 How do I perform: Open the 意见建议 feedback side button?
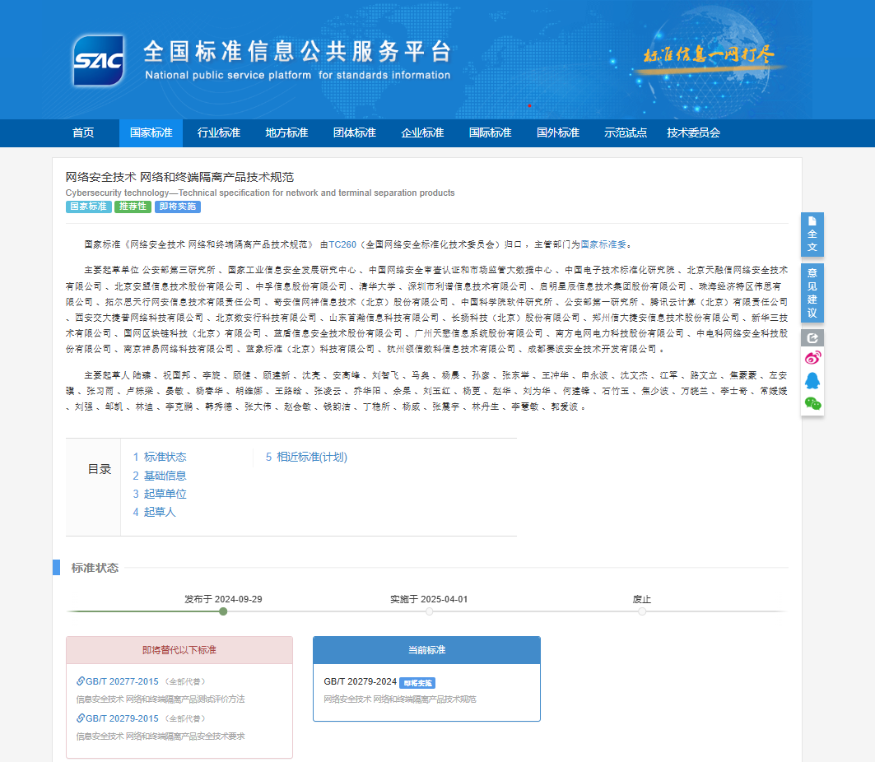click(x=812, y=292)
